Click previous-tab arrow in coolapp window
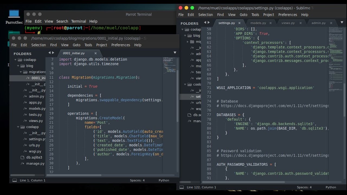347x195 pixels. 50,53
